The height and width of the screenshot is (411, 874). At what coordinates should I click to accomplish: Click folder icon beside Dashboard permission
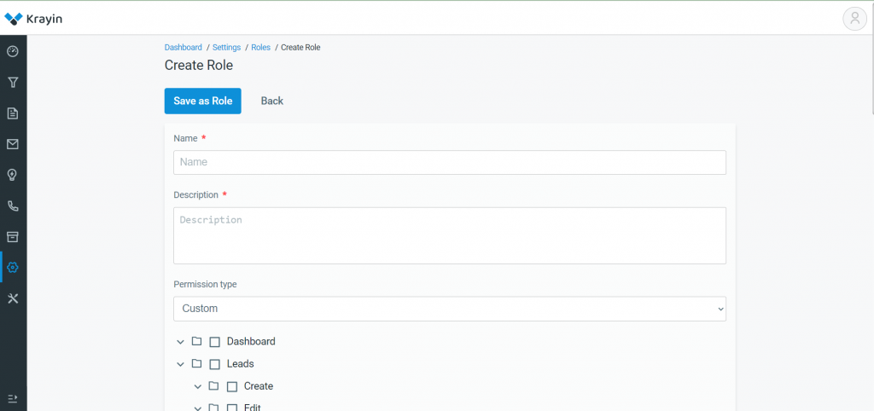click(197, 341)
